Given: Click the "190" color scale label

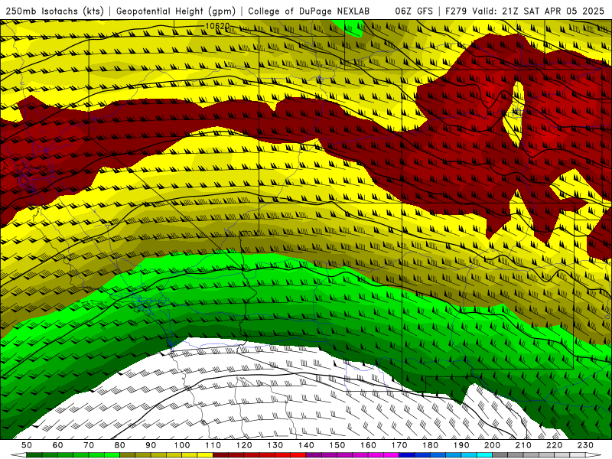Looking at the screenshot, I should [x=461, y=445].
